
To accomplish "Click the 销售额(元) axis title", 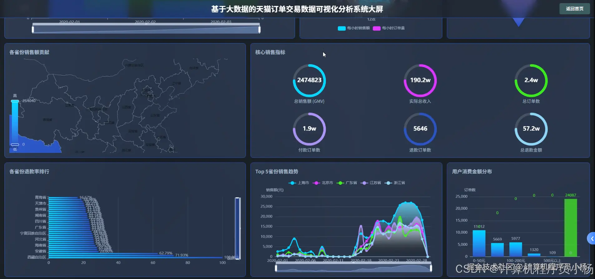I will pyautogui.click(x=275, y=190).
